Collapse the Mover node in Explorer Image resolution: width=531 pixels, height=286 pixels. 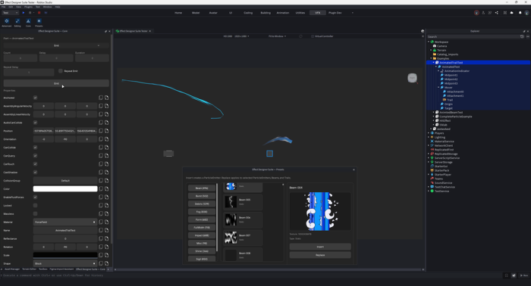pos(439,88)
